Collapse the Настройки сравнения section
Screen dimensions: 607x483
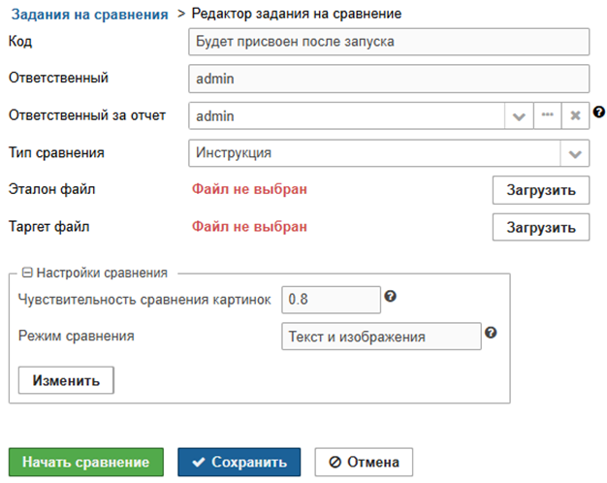pyautogui.click(x=27, y=274)
